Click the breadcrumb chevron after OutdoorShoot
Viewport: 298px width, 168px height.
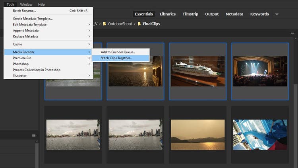click(135, 24)
